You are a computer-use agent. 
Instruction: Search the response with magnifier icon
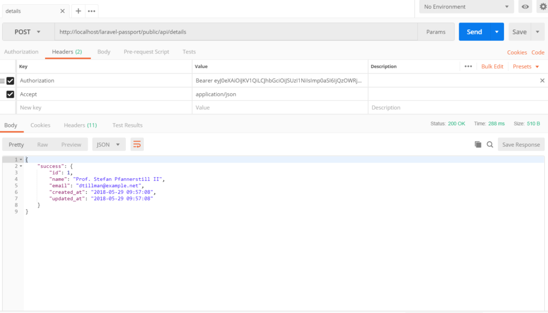pos(491,144)
